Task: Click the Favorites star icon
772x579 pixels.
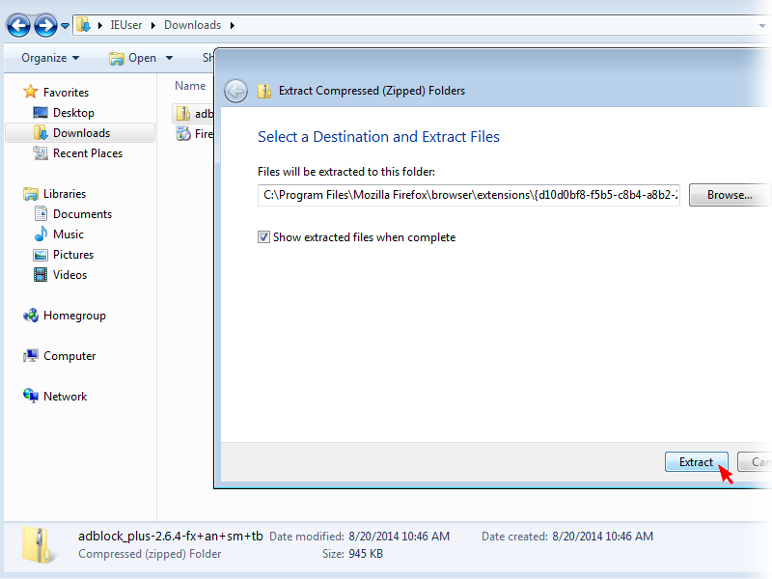Action: (31, 91)
